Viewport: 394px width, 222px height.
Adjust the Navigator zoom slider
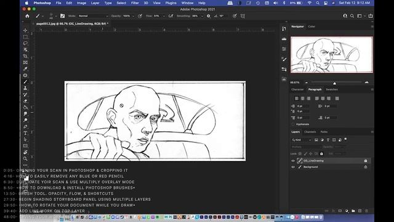coord(334,83)
